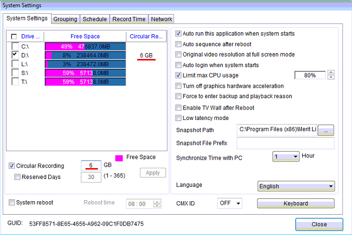Disable Limit max CPU usage

[x=179, y=75]
